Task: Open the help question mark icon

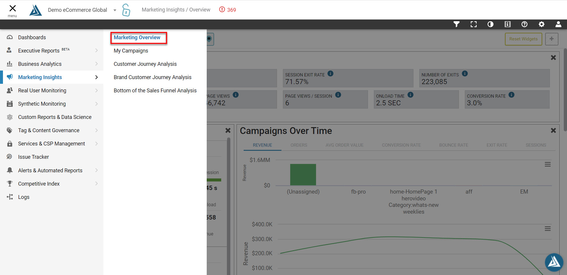Action: coord(524,24)
